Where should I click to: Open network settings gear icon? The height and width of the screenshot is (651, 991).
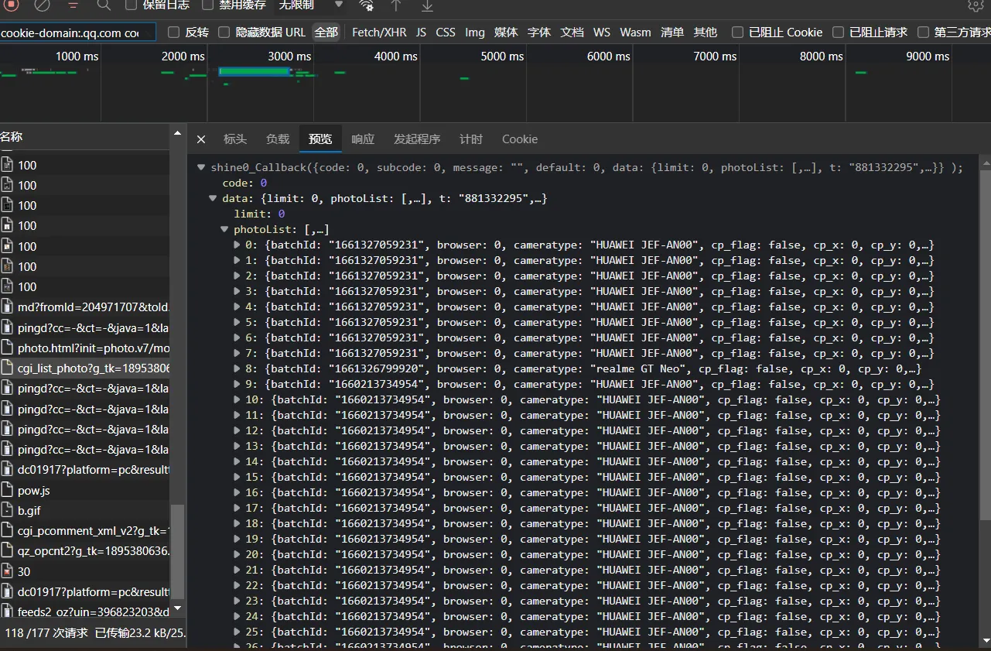point(976,5)
